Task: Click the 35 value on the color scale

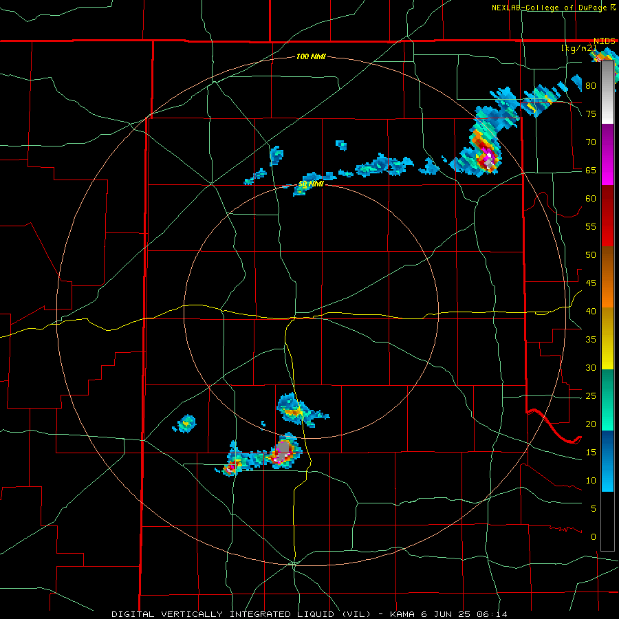Action: pyautogui.click(x=591, y=340)
